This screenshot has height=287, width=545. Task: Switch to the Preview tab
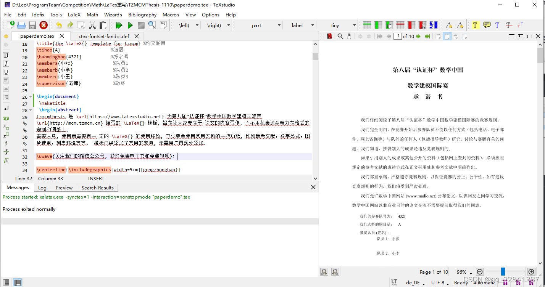[x=64, y=188]
